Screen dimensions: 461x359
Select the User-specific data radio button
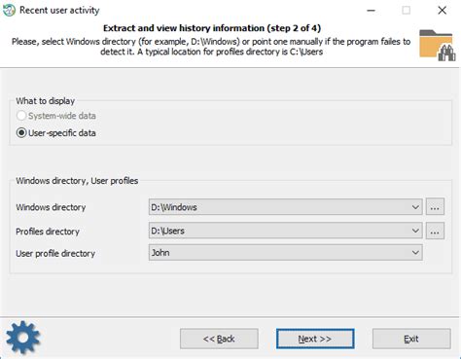click(21, 133)
